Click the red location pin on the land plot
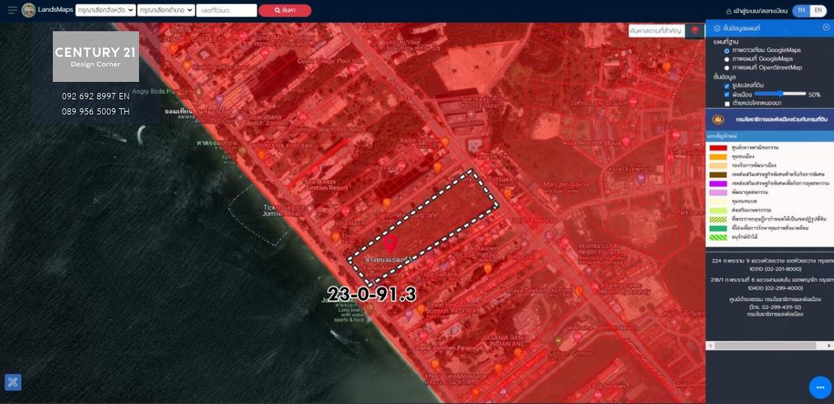834x404 pixels. 391,243
